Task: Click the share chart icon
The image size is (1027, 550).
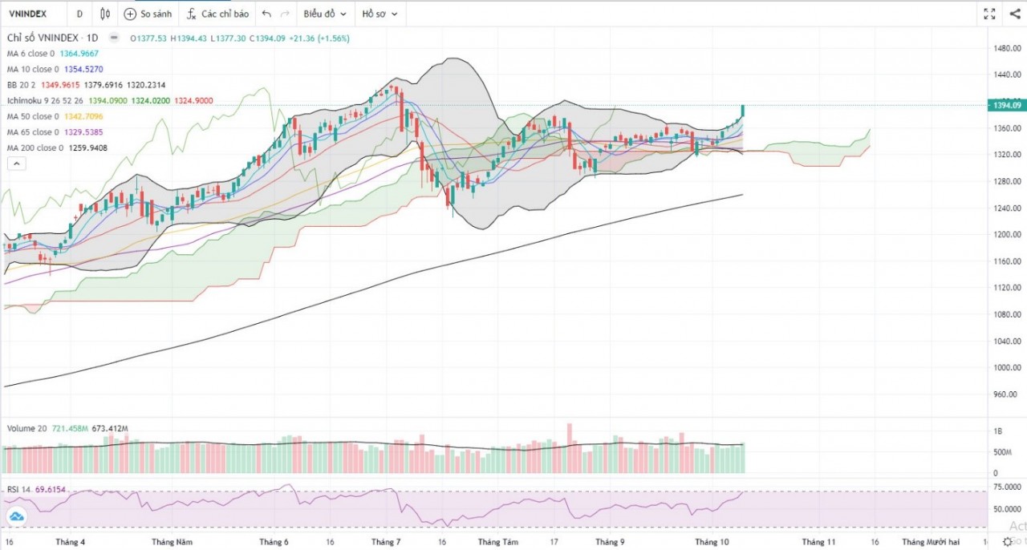Action: point(1013,14)
